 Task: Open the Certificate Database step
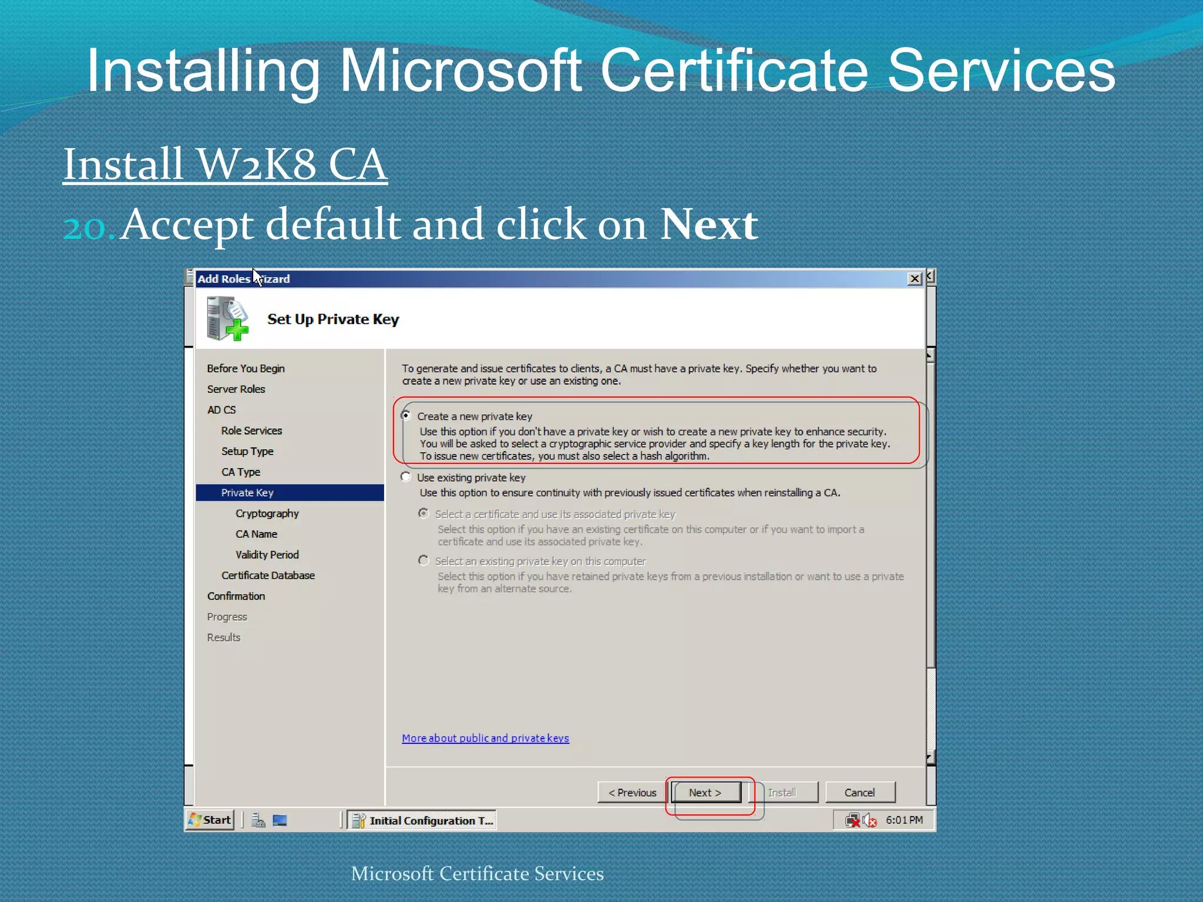pos(268,575)
